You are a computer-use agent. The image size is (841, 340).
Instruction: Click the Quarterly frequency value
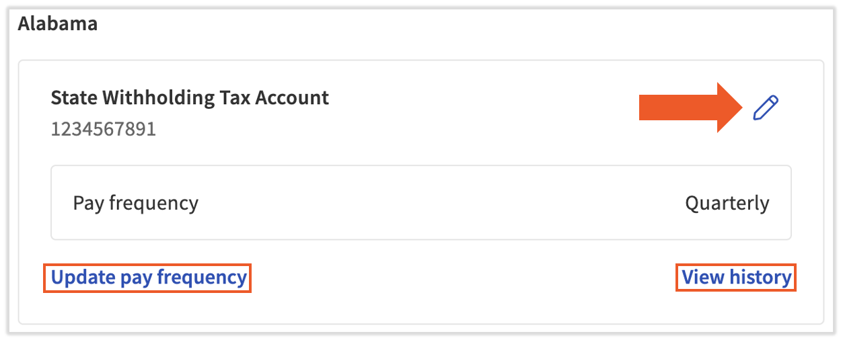point(727,203)
